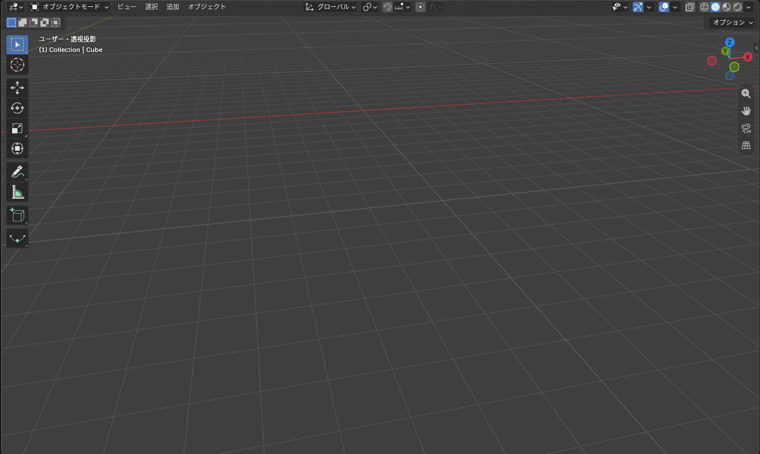The height and width of the screenshot is (454, 760).
Task: Choose the Add Cube tool
Action: [17, 215]
